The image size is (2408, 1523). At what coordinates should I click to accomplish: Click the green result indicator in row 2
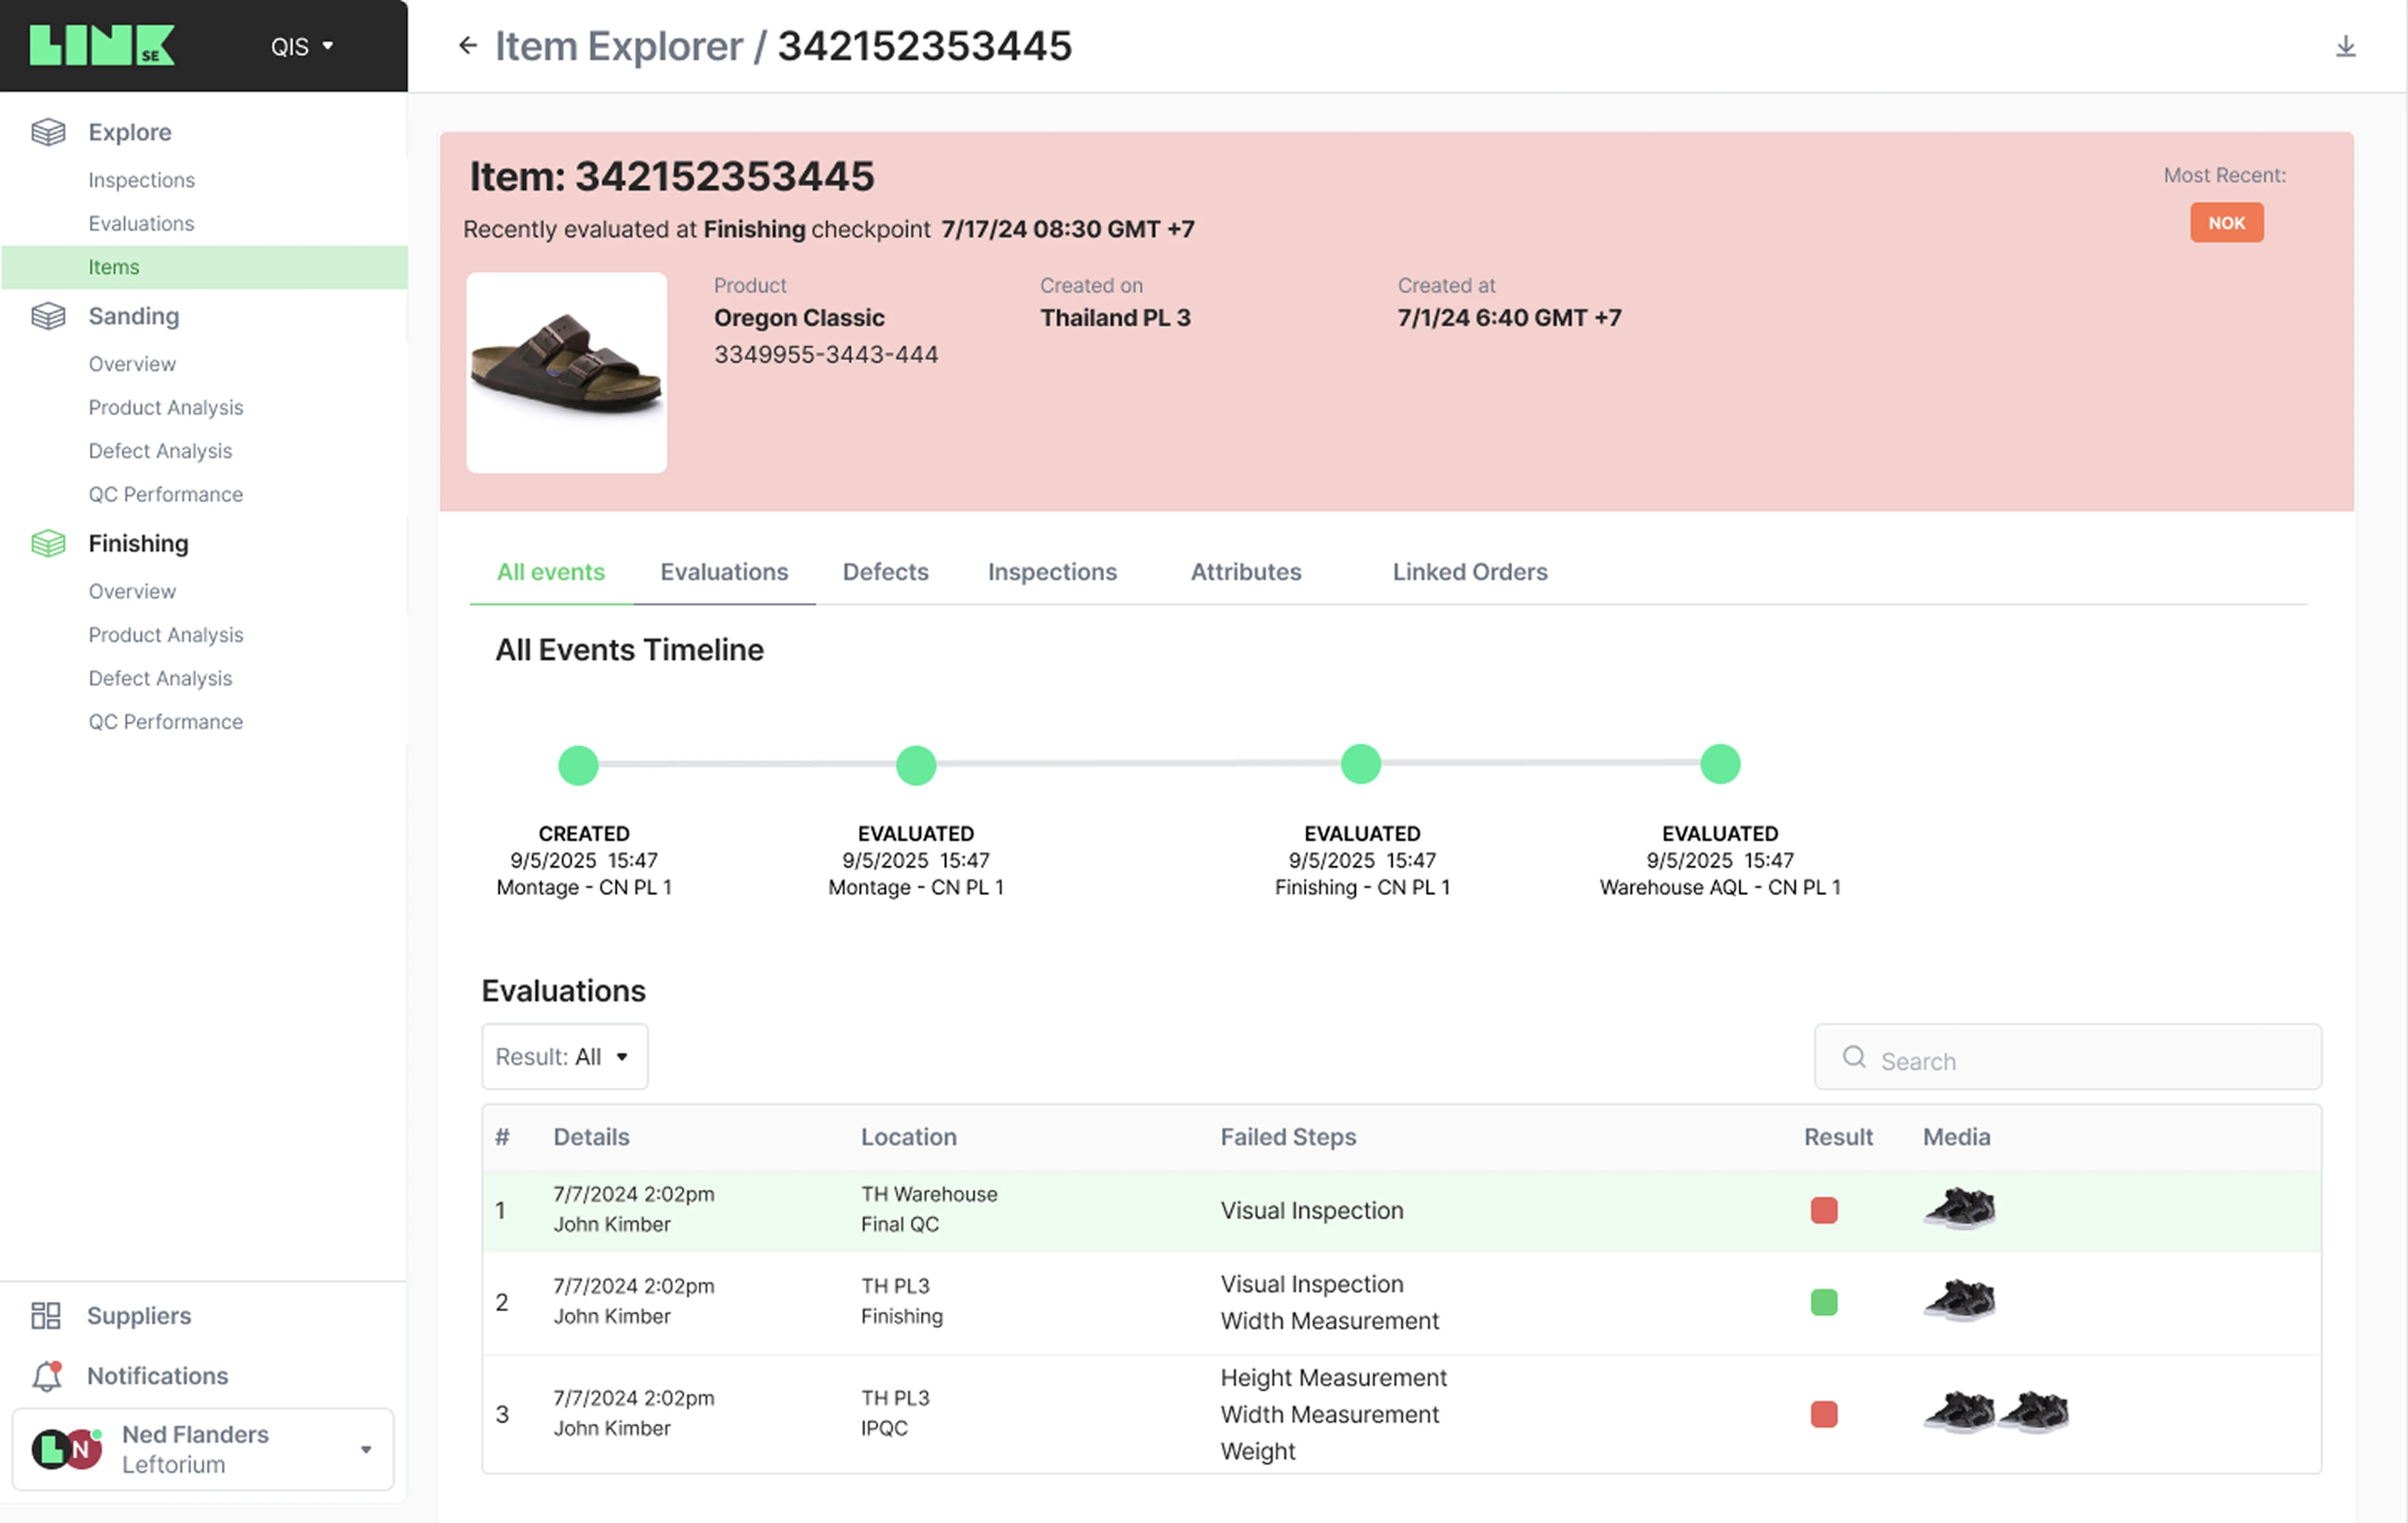(1824, 1302)
